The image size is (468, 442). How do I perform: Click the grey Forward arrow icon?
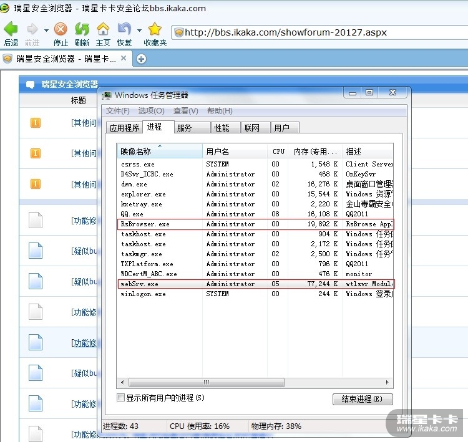pos(32,29)
